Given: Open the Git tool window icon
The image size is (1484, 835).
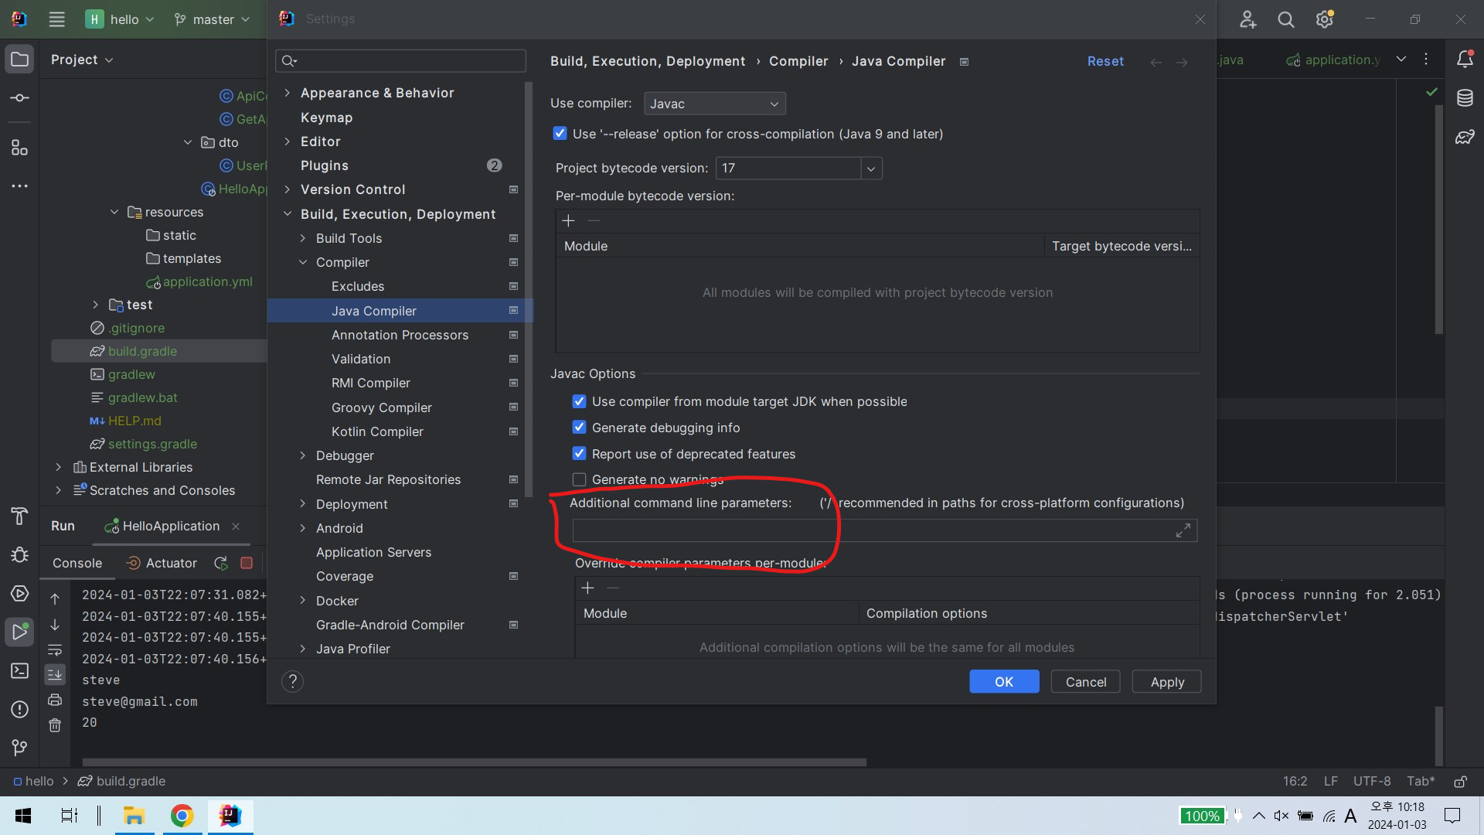Looking at the screenshot, I should coord(19,748).
